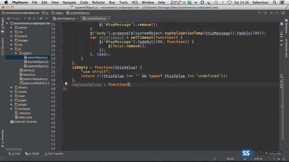The width and height of the screenshot is (289, 162).
Task: Close the adminObject.js tab
Action: (x=77, y=18)
